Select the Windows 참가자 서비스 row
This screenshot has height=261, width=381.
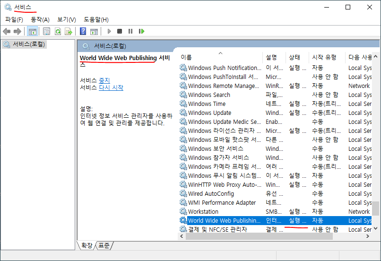275,158
